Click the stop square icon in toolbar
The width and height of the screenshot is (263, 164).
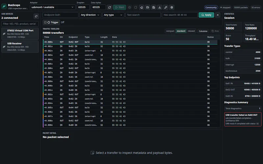tap(135, 7)
